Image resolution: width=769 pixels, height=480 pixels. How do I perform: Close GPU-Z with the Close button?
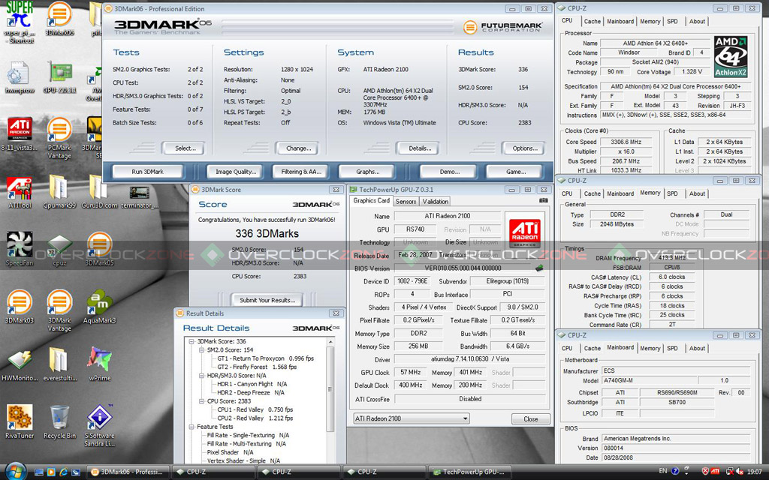(x=531, y=419)
